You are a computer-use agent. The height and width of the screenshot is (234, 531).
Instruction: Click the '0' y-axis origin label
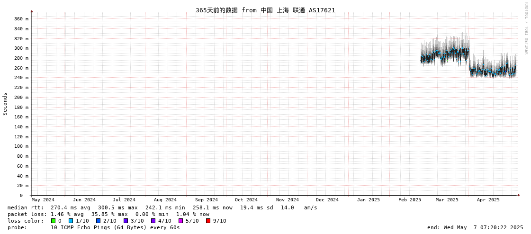tap(21, 196)
